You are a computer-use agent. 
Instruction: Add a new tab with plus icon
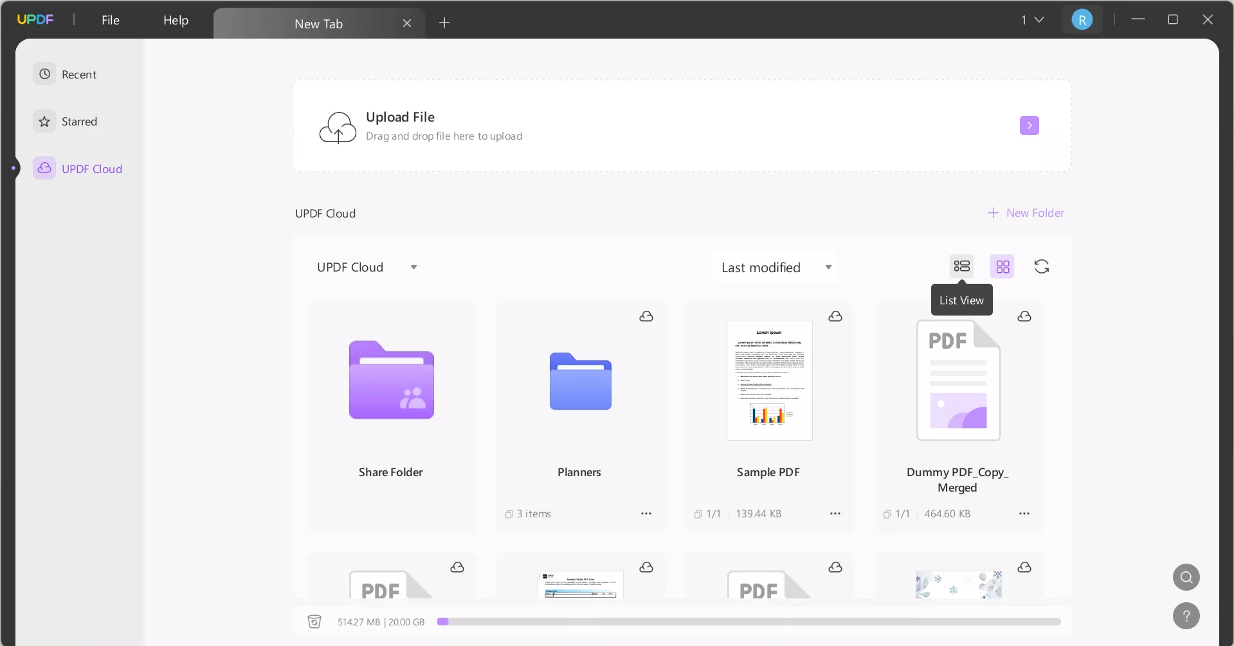[x=444, y=23]
